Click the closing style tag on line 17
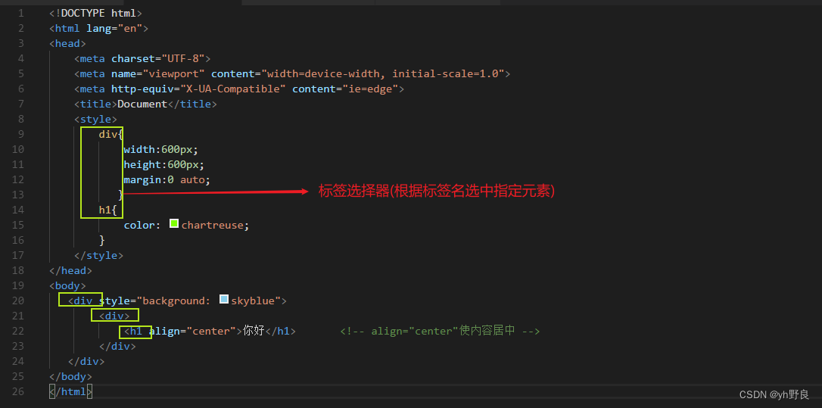The image size is (822, 408). click(98, 255)
